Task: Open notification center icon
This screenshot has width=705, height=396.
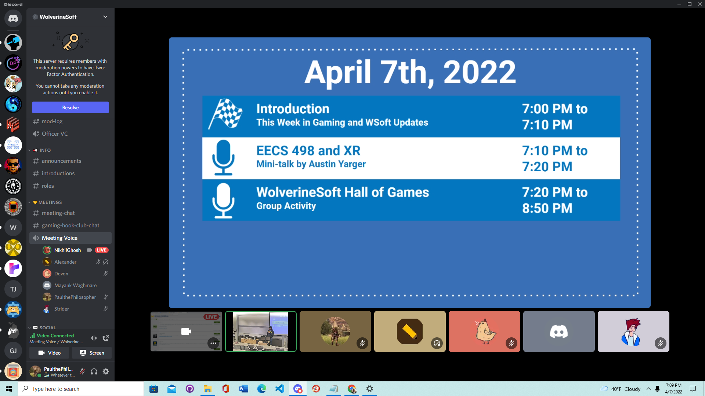Action: pos(693,389)
